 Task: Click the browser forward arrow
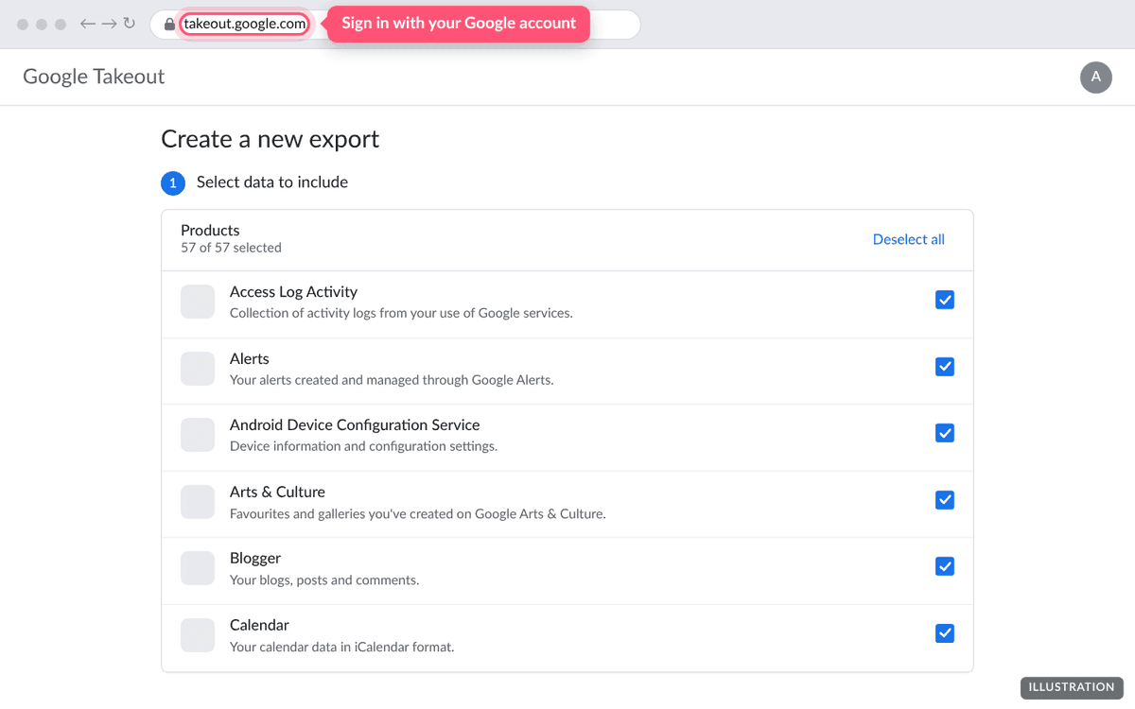[x=109, y=24]
